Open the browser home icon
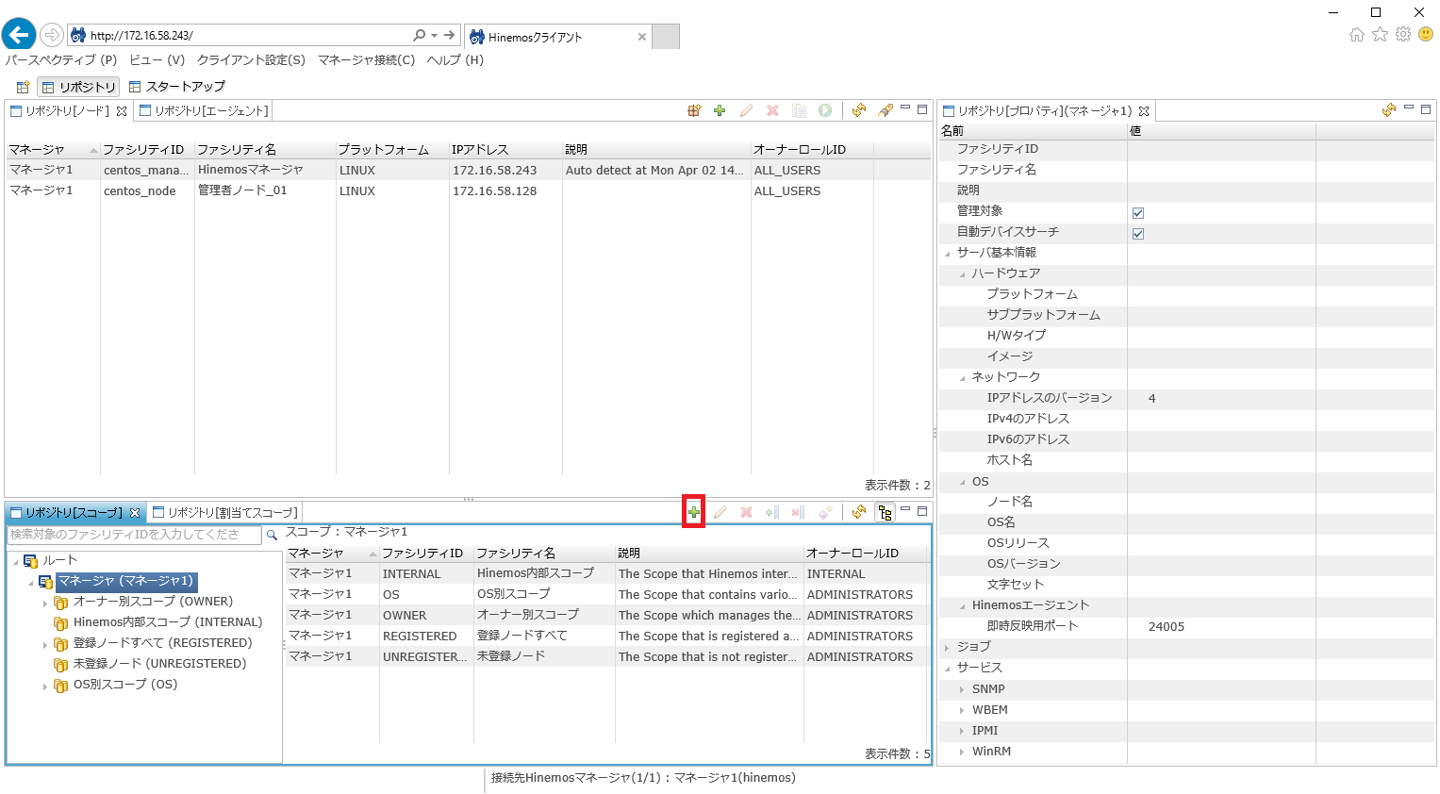Screen dimensions: 1440x794 click(1357, 35)
